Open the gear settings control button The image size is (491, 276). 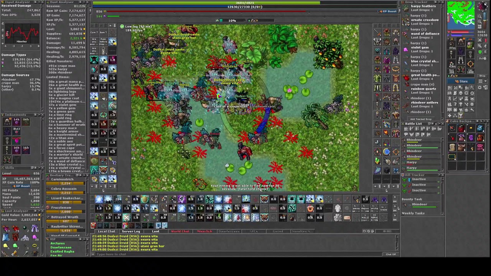tap(480, 87)
